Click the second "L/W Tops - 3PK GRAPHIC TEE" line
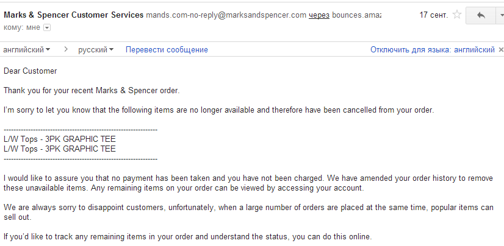The height and width of the screenshot is (246, 504). click(60, 148)
